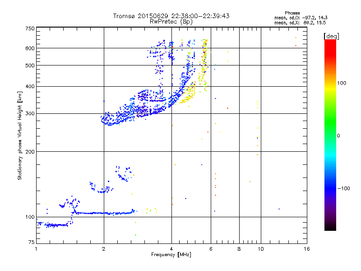The image size is (361, 271).
Task: Click the '100' colorbar tick label
Action: tap(342, 83)
